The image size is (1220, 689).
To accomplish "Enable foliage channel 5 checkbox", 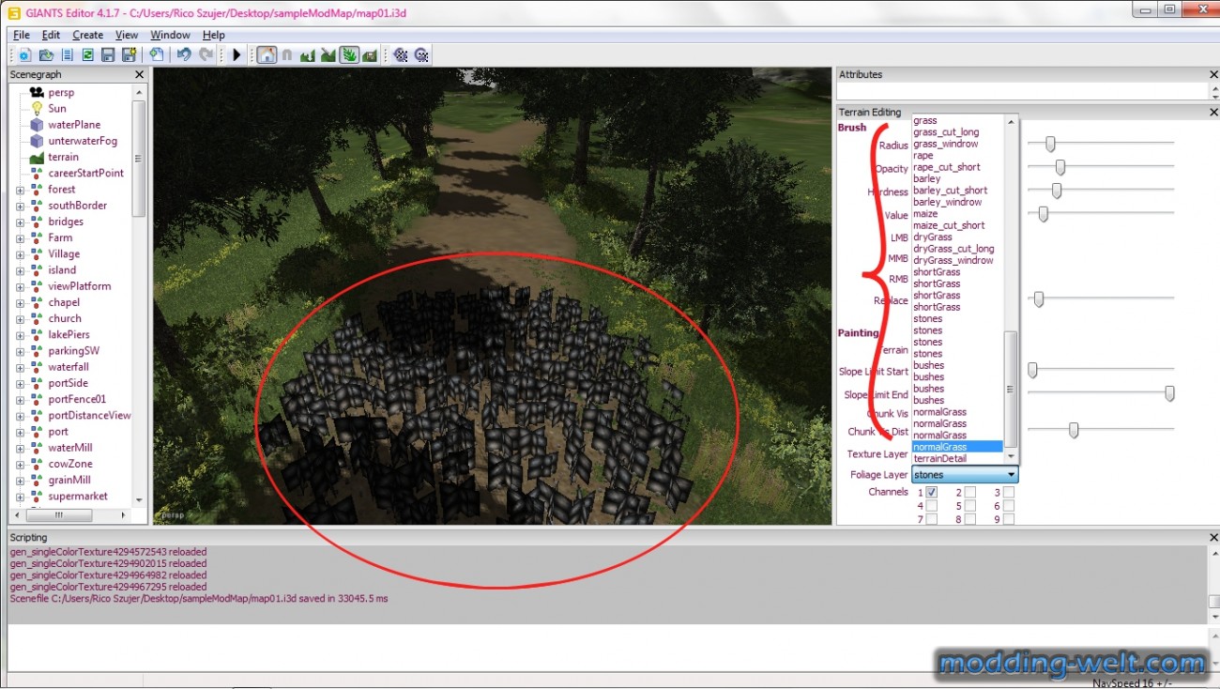I will tap(970, 505).
